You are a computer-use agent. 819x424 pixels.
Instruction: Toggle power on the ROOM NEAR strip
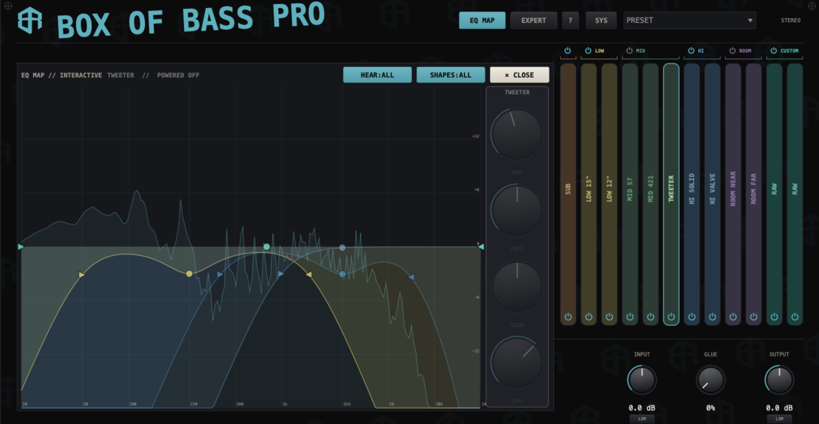tap(733, 317)
